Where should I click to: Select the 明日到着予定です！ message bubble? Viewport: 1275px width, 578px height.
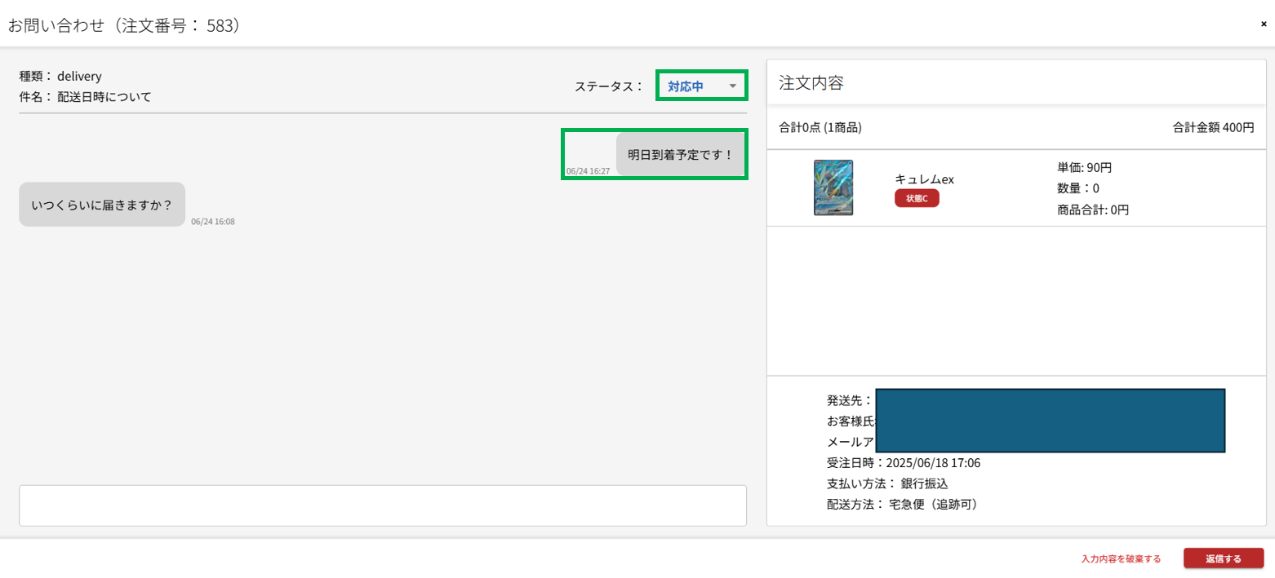[x=680, y=154]
